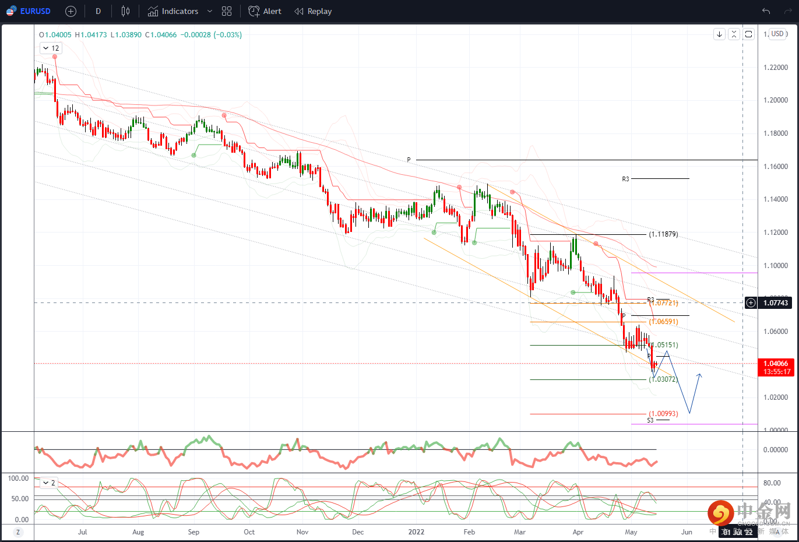Click 80.00 on the oscillator scale
This screenshot has height=542, width=799.
coord(772,483)
